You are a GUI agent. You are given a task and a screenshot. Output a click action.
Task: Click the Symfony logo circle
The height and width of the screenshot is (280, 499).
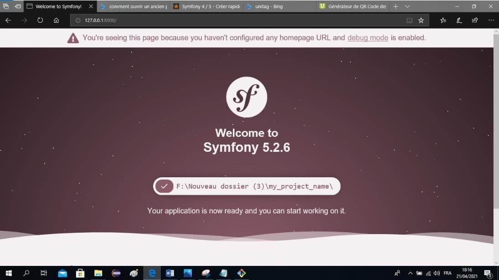pyautogui.click(x=247, y=97)
